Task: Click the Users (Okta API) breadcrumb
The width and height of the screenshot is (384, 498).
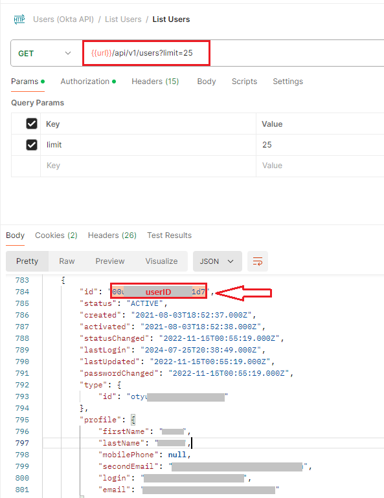Action: pos(63,19)
